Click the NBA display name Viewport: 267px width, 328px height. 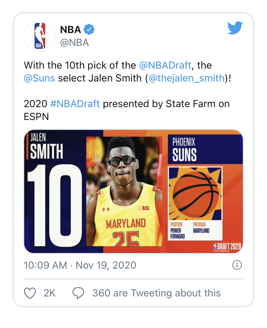tap(70, 29)
